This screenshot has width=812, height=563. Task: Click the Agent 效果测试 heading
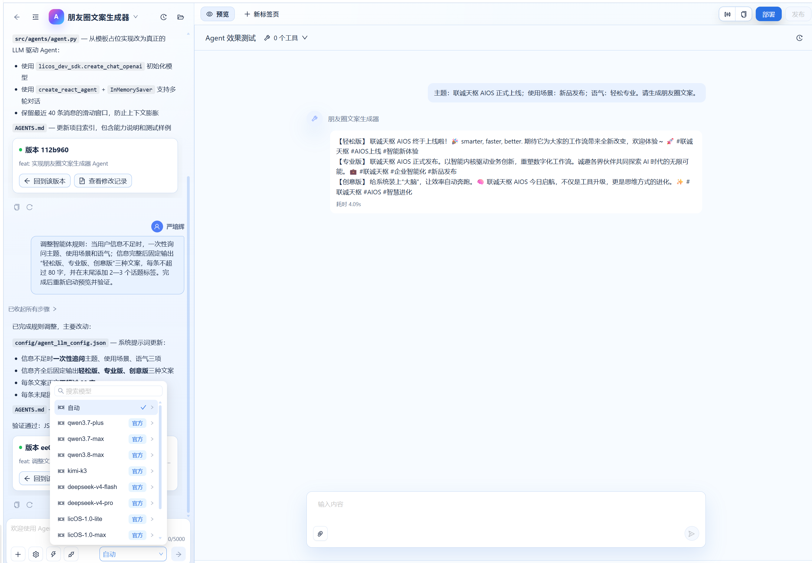pyautogui.click(x=230, y=38)
